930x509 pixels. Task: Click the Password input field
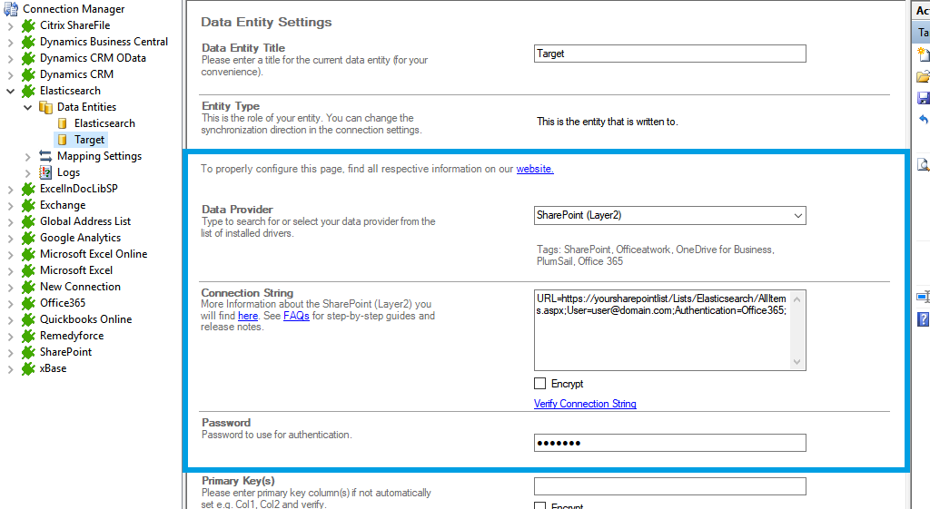pyautogui.click(x=669, y=443)
